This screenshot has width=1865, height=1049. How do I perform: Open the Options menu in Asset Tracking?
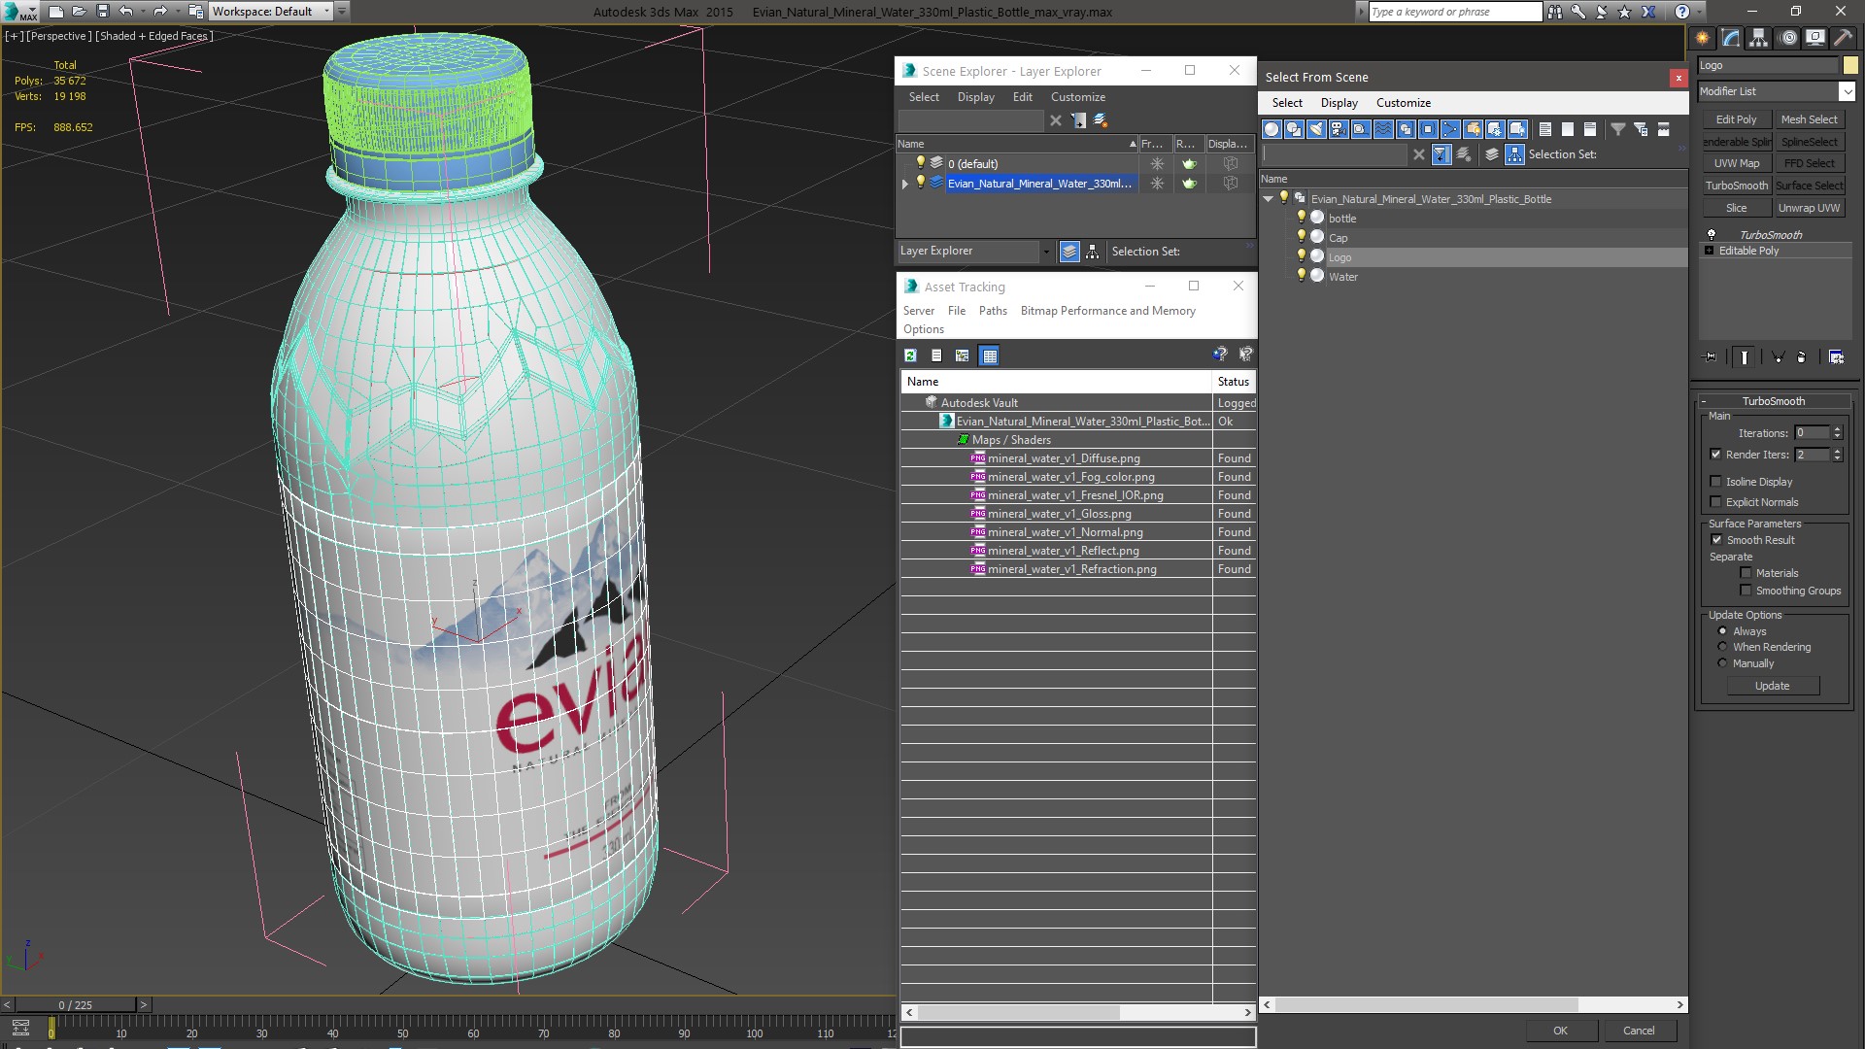click(923, 329)
